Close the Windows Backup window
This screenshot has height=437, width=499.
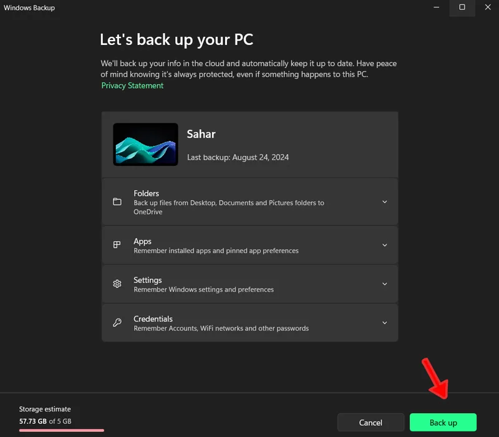488,7
